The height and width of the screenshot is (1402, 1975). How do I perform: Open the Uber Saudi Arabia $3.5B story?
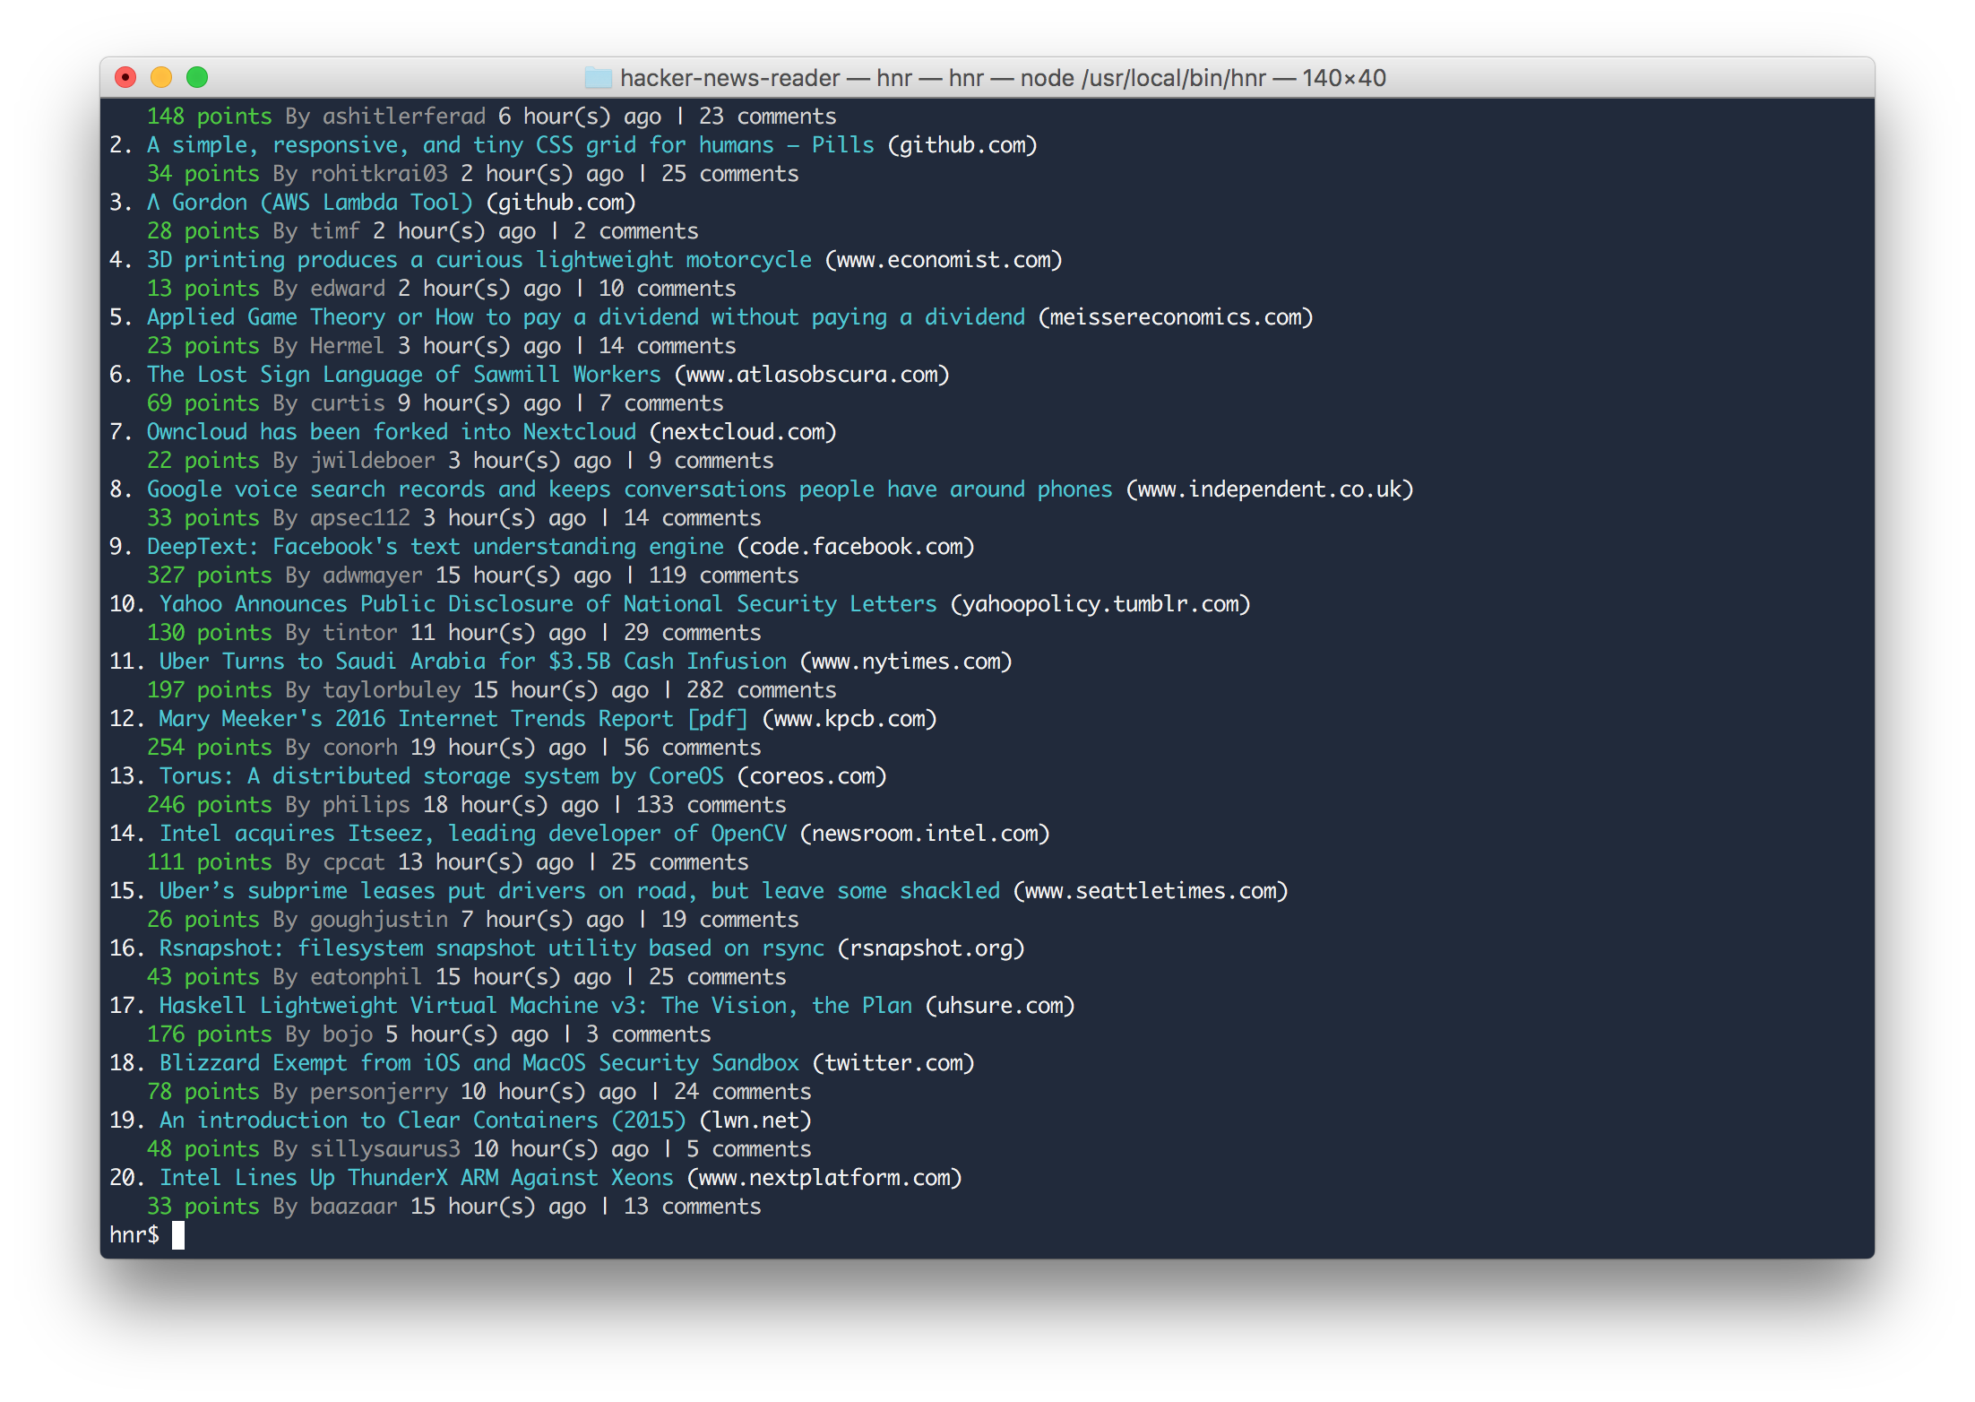click(x=470, y=661)
